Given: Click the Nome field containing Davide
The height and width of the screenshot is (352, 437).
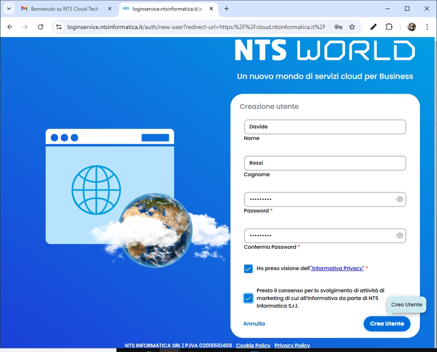Looking at the screenshot, I should click(325, 127).
